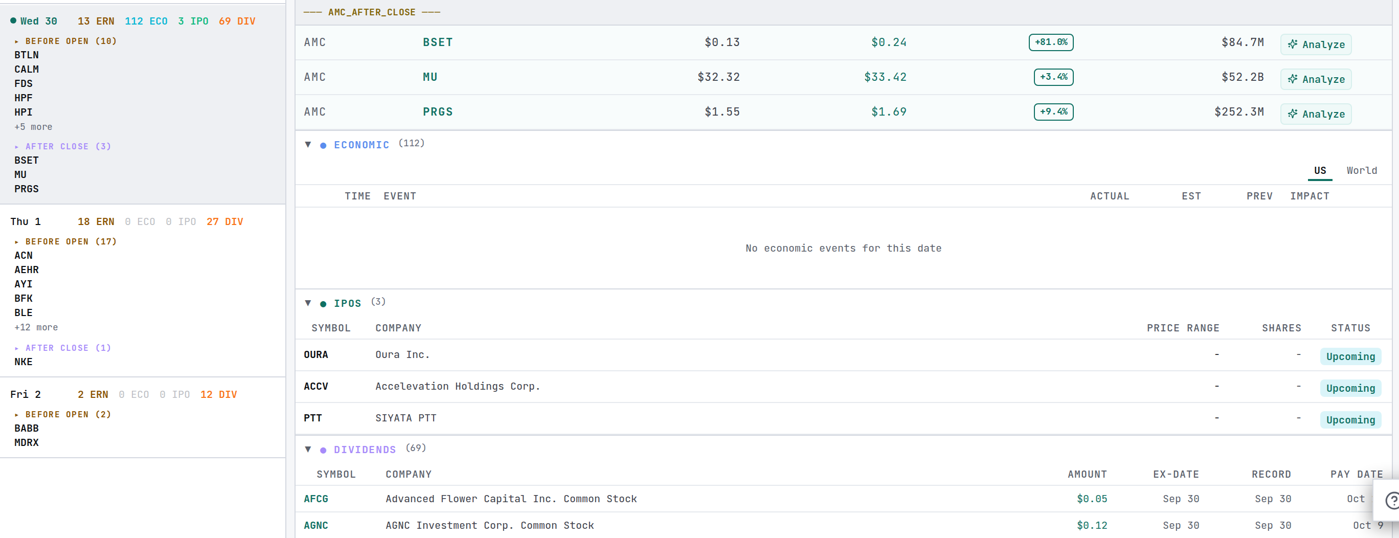The height and width of the screenshot is (538, 1399).
Task: Expand Wed 30 Before Open (10) group
Action: 65,41
